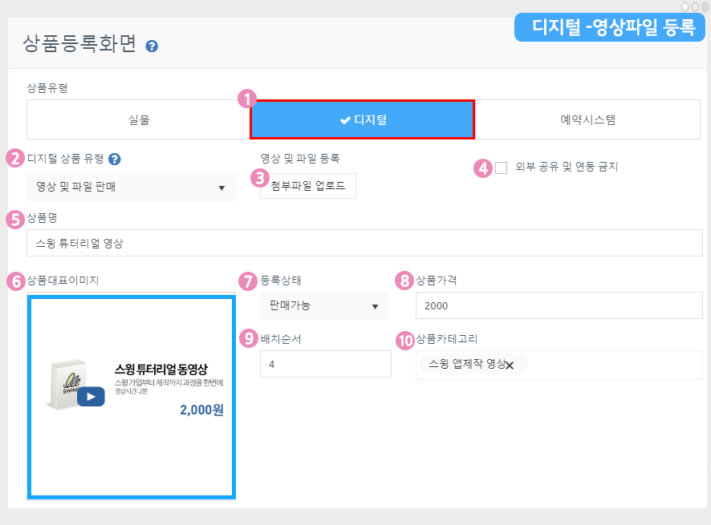Click play icon on product thumbnail
711x525 pixels.
click(x=91, y=396)
